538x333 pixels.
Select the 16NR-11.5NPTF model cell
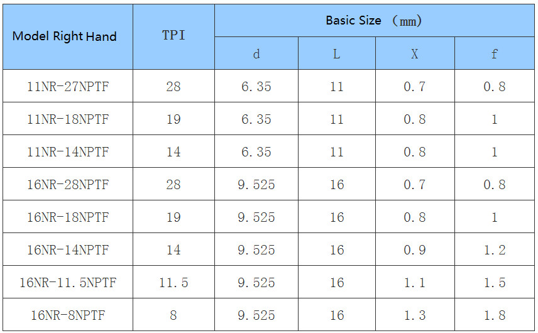[68, 281]
